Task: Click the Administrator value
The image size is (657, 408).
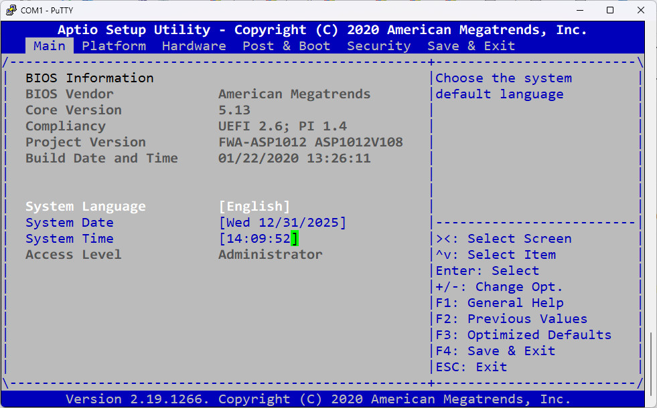Action: pos(271,254)
